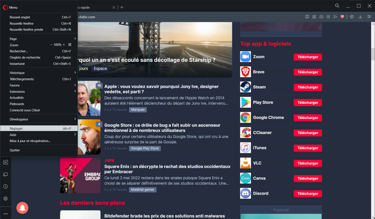Click the red notification bell button

(22, 208)
